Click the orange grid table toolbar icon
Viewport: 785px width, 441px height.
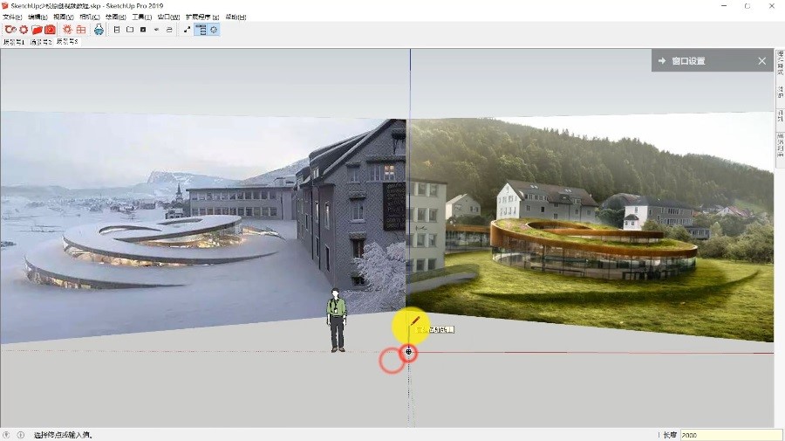click(81, 30)
